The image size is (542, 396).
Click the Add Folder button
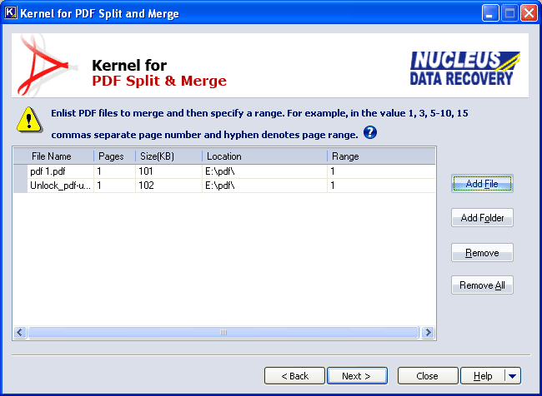tap(482, 218)
